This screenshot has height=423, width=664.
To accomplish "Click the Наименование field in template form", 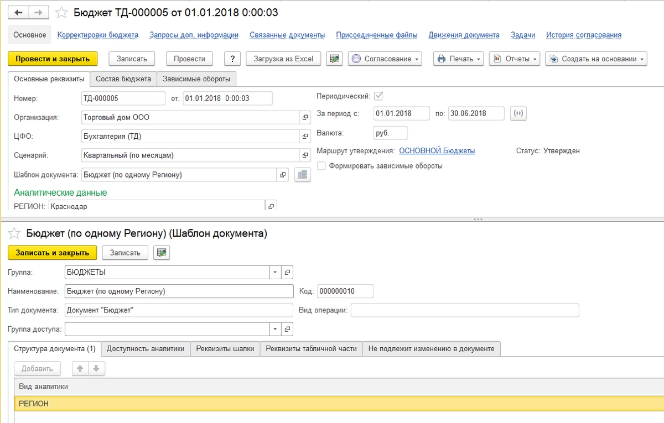I will (x=179, y=291).
